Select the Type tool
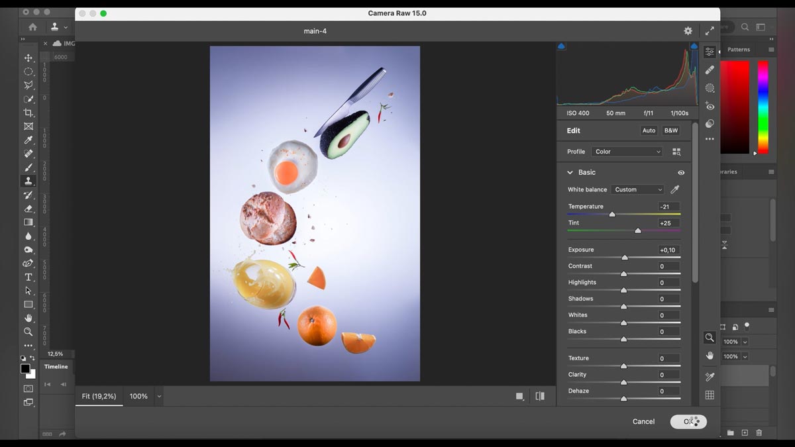 (x=28, y=277)
